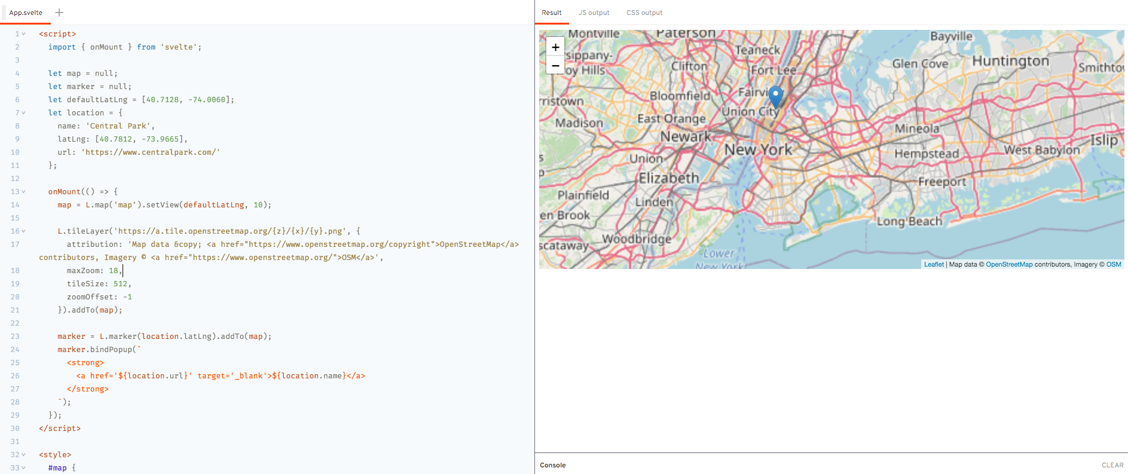Click the maxZoom: 18 line
The height and width of the screenshot is (474, 1128).
[94, 271]
